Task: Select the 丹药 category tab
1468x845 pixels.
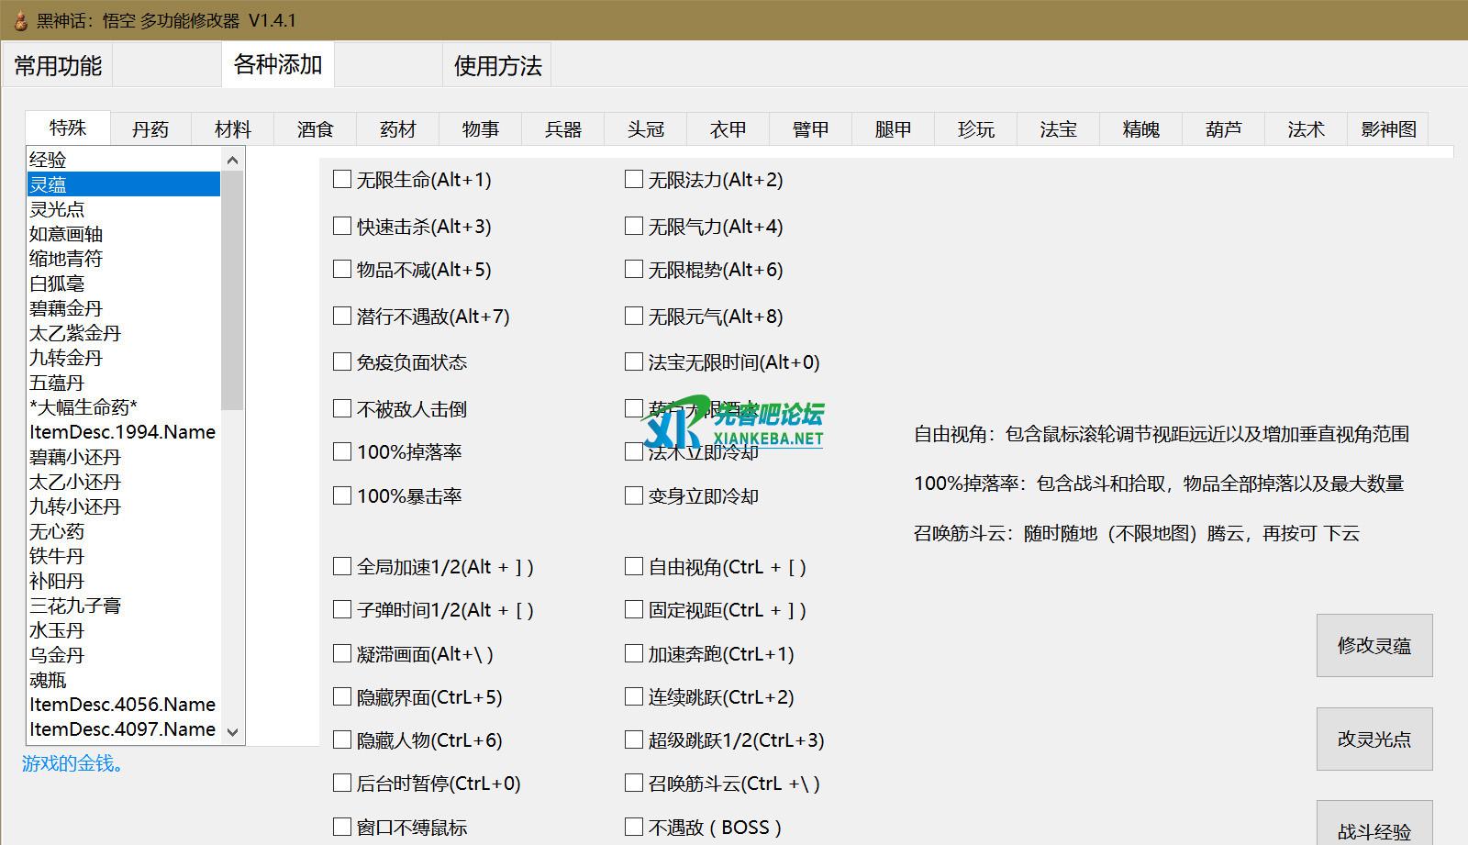Action: pos(150,129)
